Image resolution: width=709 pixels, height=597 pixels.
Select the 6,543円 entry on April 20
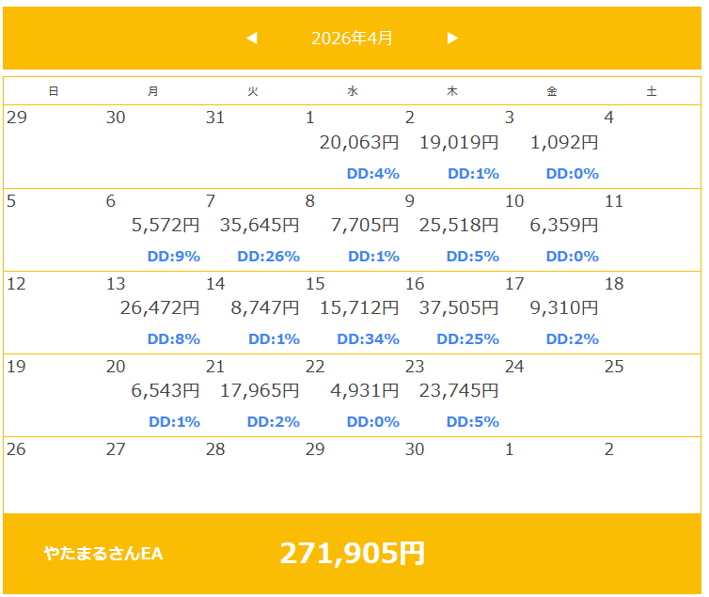(165, 391)
